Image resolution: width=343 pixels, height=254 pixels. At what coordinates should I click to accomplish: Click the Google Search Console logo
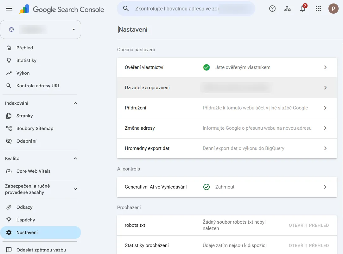[61, 9]
